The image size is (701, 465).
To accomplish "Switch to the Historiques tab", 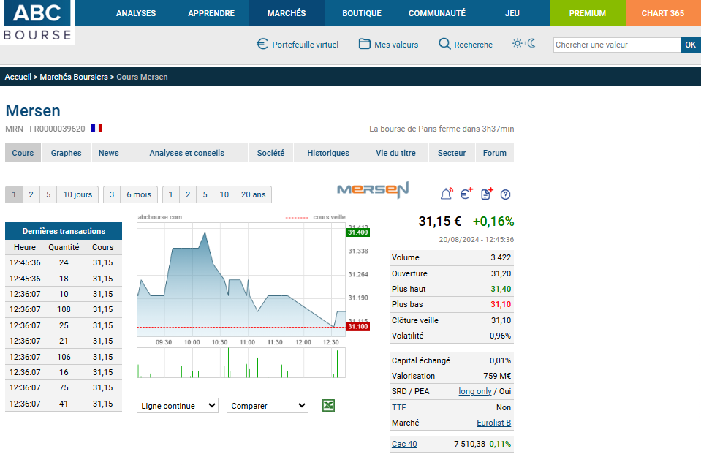I will tap(328, 153).
